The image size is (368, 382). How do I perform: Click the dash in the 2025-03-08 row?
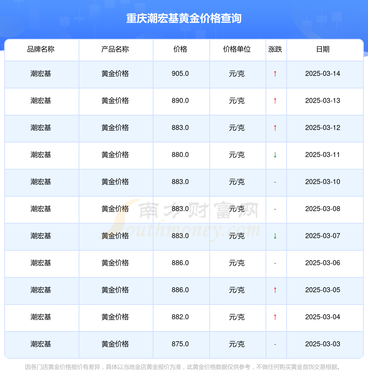(x=275, y=209)
